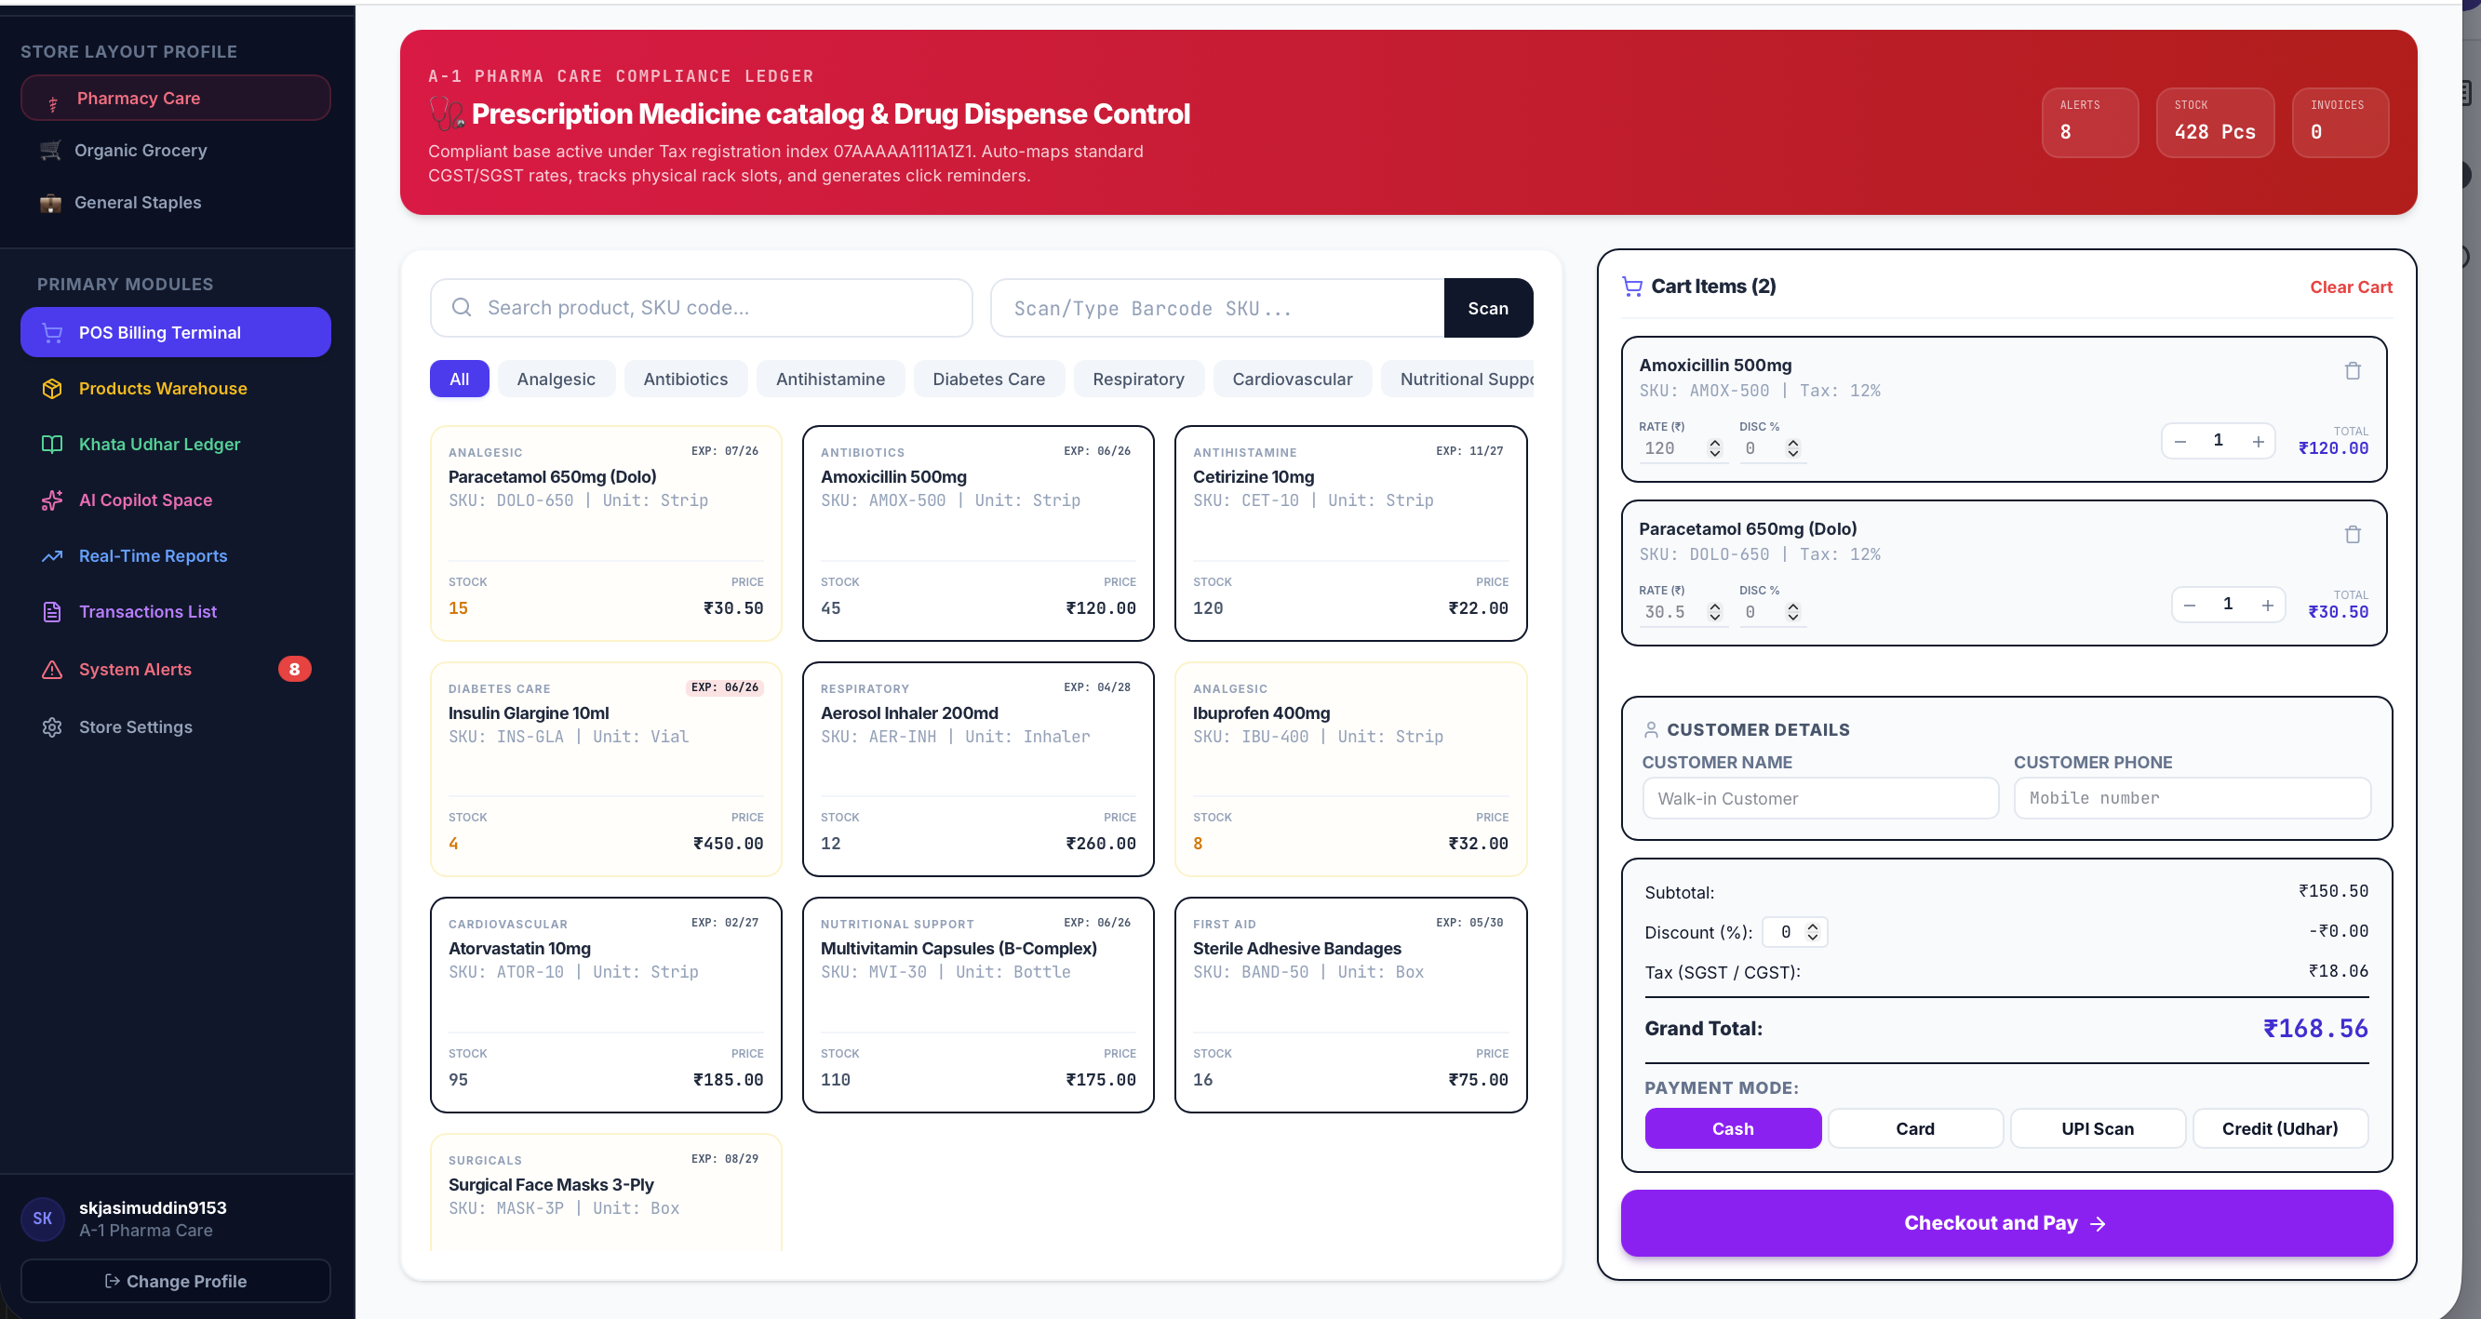Screen dimensions: 2481x1319
Task: Switch store profile to Organic Grocery
Action: click(x=175, y=150)
